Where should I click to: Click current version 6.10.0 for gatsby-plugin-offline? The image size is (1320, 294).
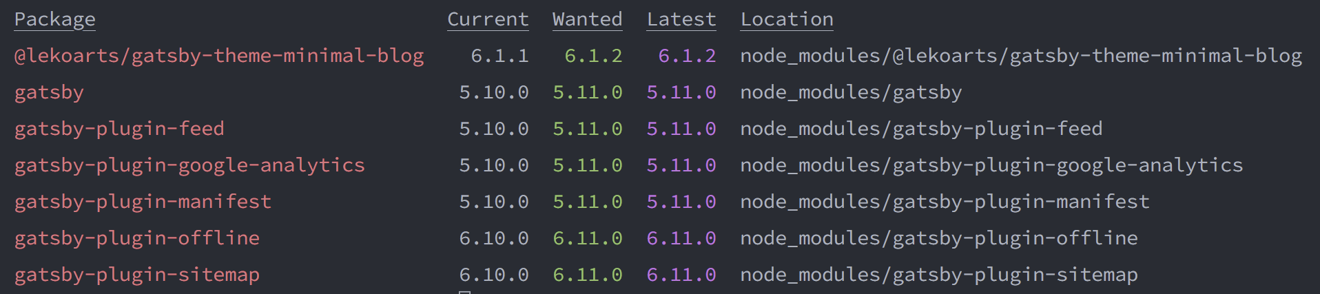point(494,238)
